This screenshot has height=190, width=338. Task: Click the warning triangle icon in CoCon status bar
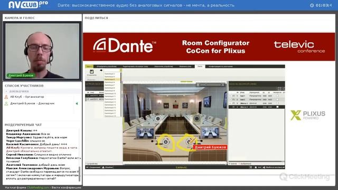104,167
